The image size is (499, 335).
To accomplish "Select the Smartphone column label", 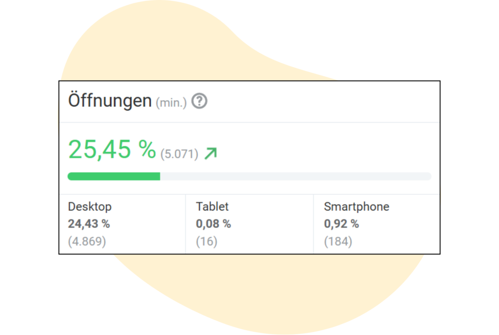I will pos(356,207).
